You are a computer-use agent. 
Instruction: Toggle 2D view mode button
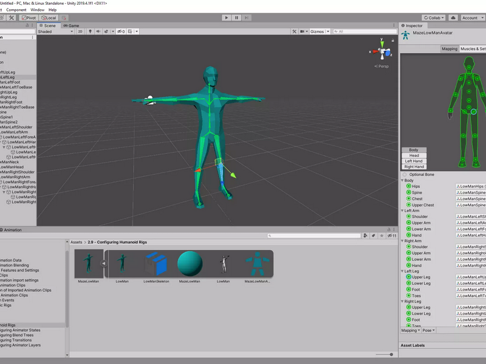tap(80, 32)
